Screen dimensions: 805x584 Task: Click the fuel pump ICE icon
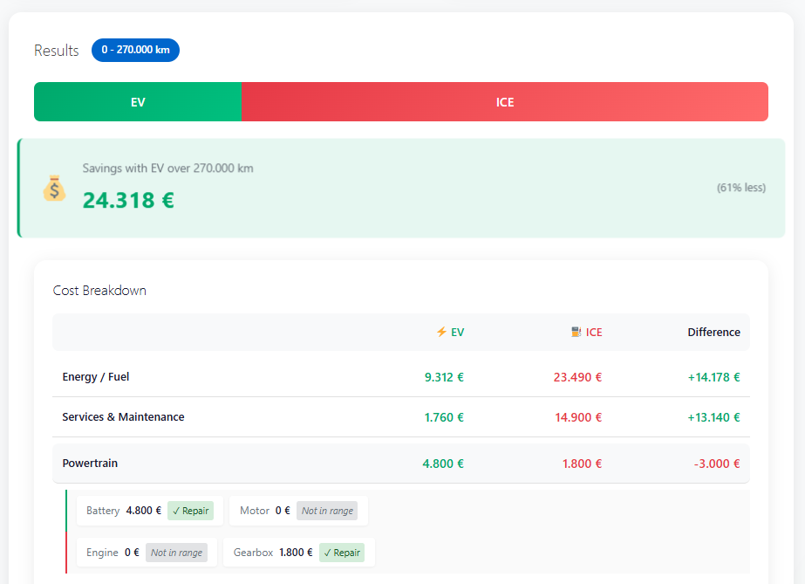576,332
